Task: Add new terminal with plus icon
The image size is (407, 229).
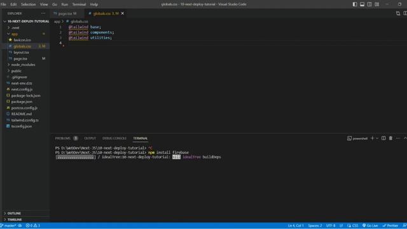Action: (x=372, y=139)
